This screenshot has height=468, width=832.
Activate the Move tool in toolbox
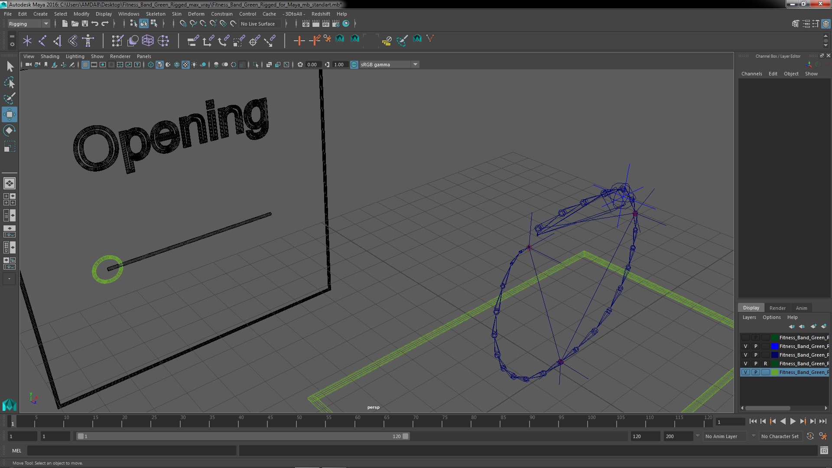[10, 114]
